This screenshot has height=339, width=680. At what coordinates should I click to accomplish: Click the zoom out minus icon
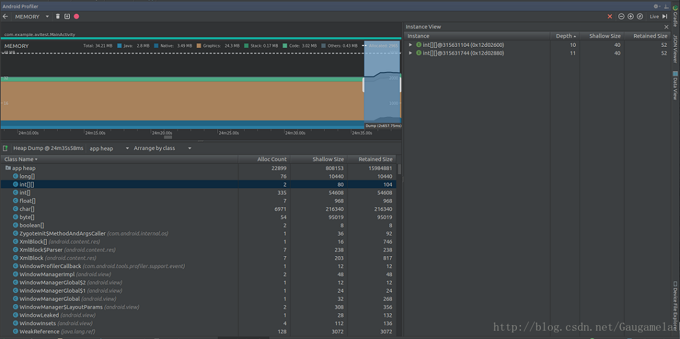[x=621, y=17]
